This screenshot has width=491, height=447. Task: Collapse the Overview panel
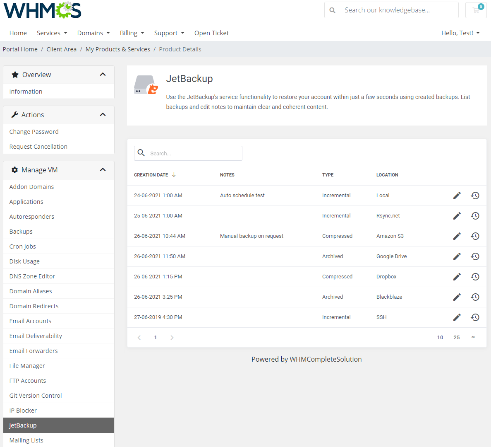click(103, 75)
